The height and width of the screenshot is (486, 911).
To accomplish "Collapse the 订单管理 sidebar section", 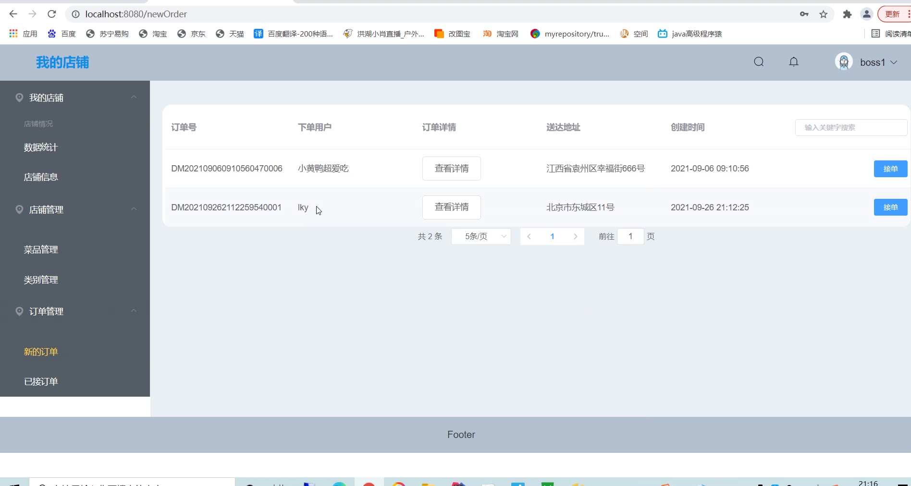I will click(x=134, y=311).
